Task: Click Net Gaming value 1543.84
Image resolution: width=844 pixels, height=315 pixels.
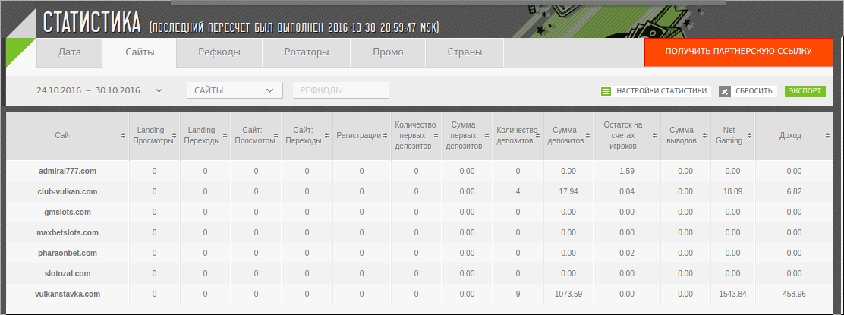Action: (731, 294)
